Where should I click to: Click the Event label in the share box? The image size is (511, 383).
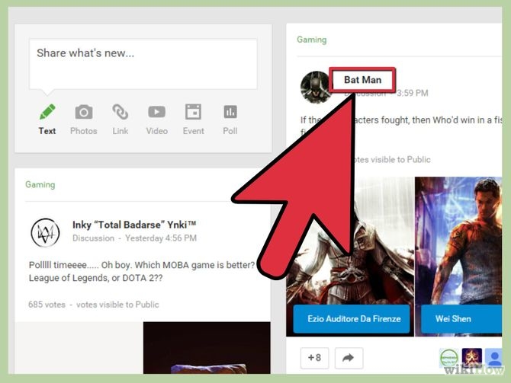click(x=193, y=131)
